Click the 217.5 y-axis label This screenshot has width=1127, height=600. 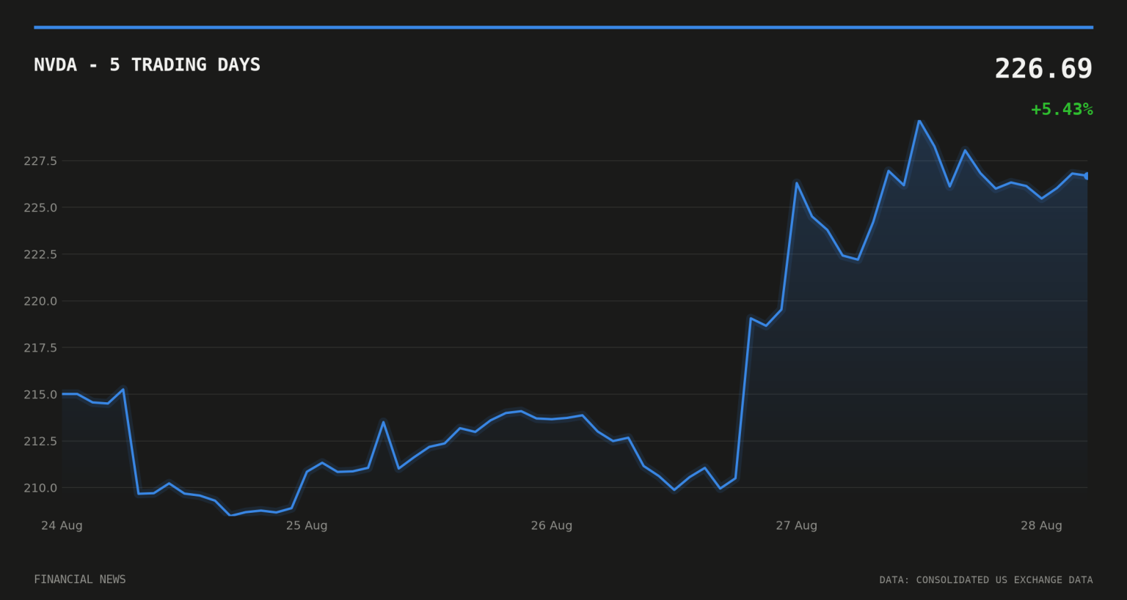coord(40,348)
